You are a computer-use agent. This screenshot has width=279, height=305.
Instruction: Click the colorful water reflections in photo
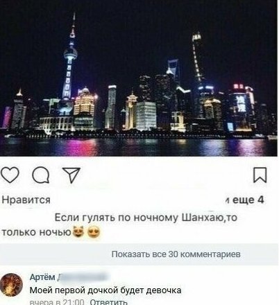(x=139, y=147)
